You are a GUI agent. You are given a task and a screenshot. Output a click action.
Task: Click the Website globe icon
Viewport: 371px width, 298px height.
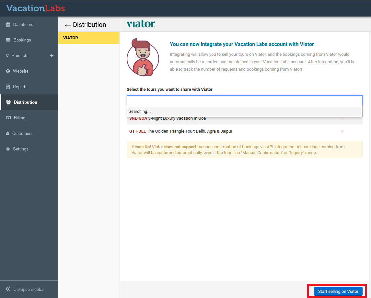coord(8,71)
